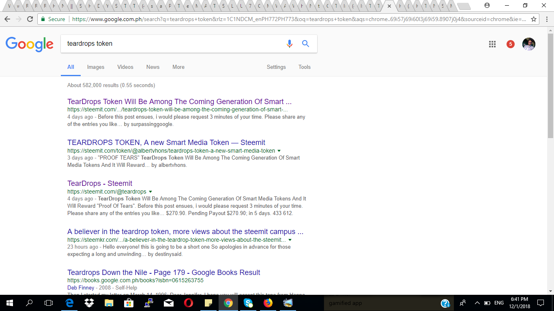Open Skype from the taskbar
Screen dimensions: 554x311
(x=248, y=303)
